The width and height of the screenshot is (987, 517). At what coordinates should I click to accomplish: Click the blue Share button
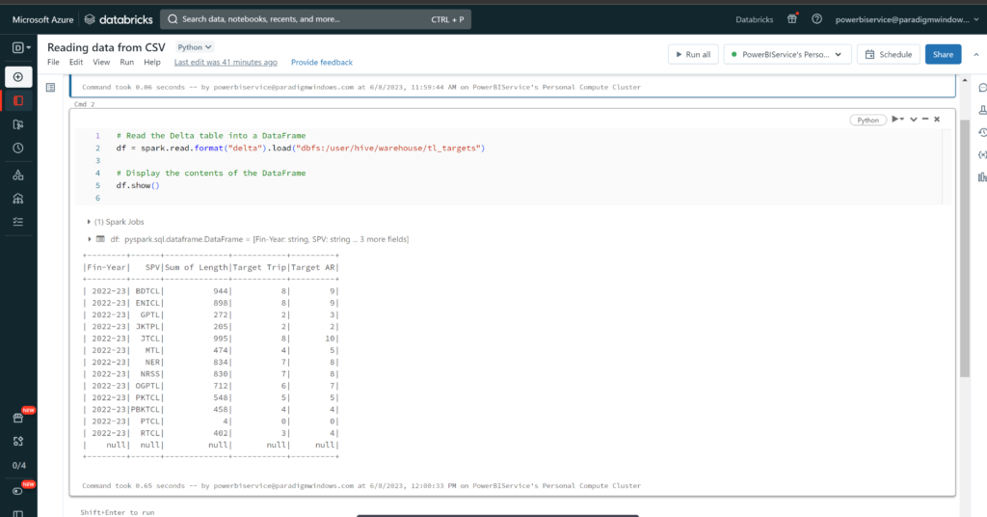[943, 54]
